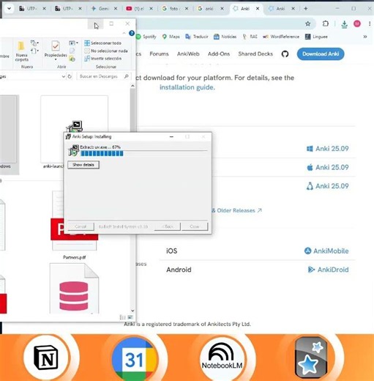Screen dimensions: 374x381
Task: Open the Maps bookmark
Action: tap(171, 37)
